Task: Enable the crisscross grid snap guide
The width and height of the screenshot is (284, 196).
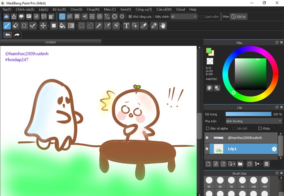Action: [x=77, y=16]
